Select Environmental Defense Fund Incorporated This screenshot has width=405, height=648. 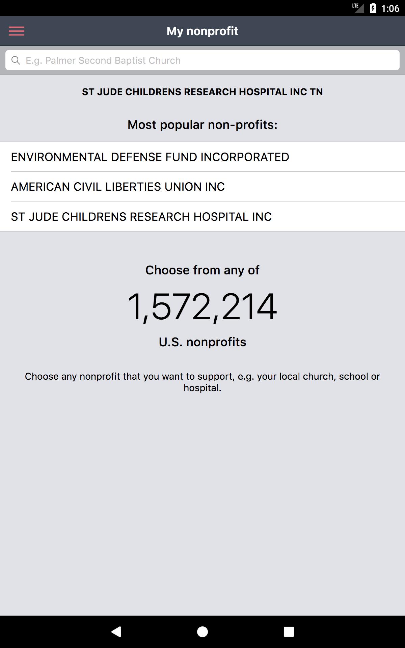click(x=150, y=157)
